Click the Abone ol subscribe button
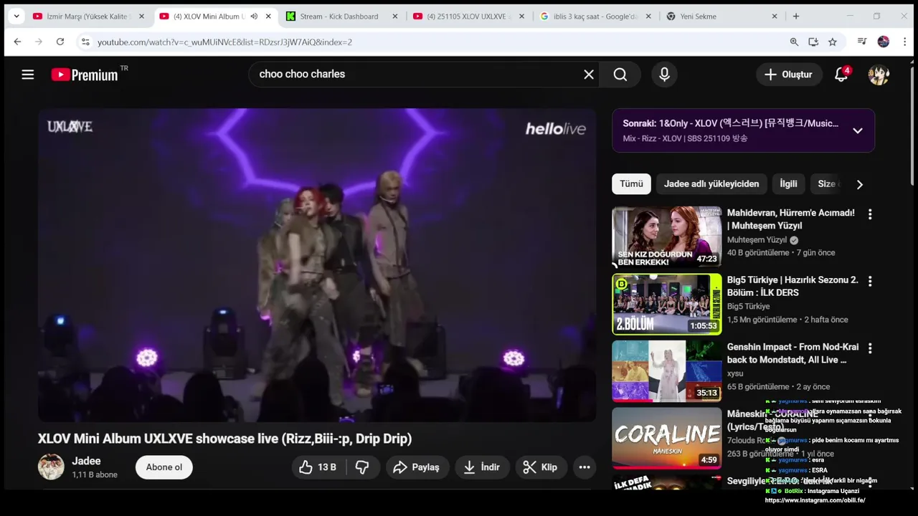 (x=164, y=467)
